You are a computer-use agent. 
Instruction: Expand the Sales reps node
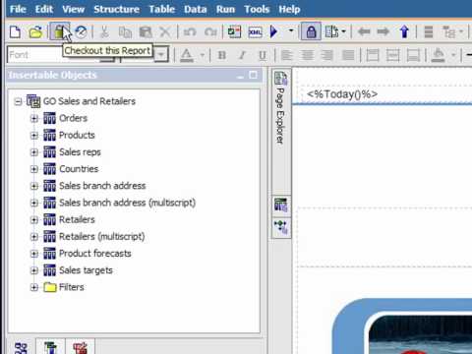34,152
